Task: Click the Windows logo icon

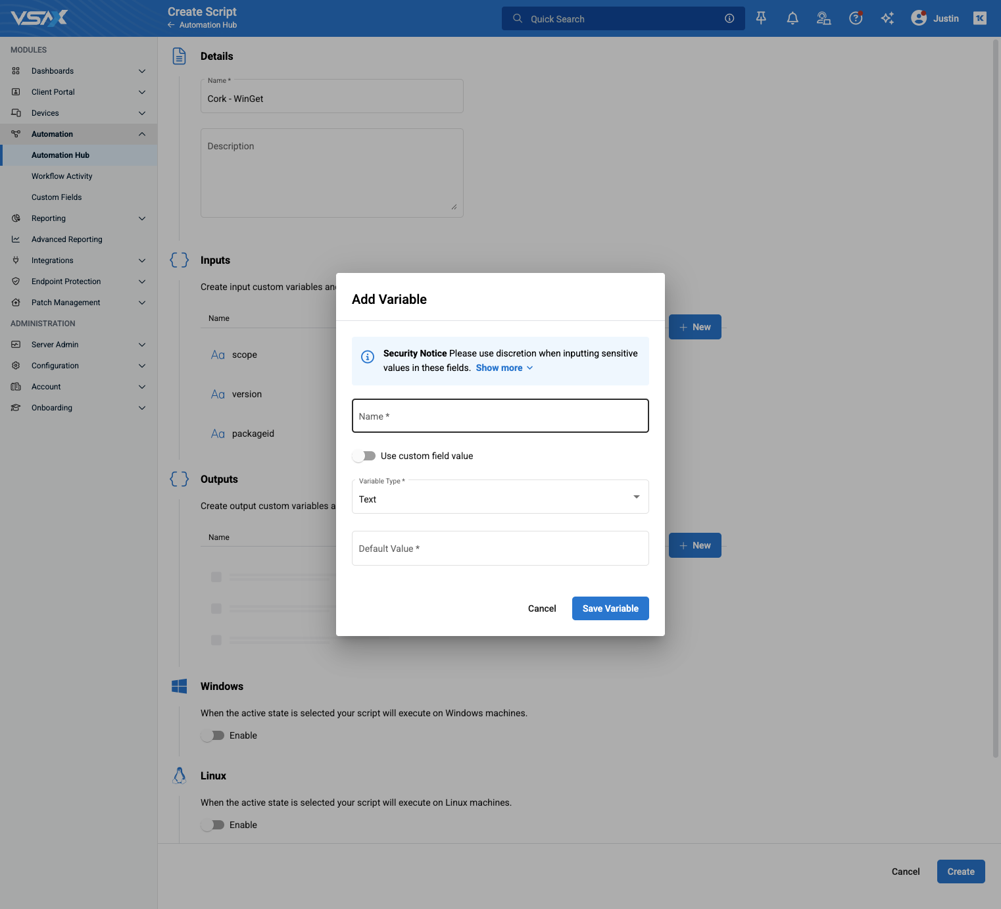Action: 179,686
